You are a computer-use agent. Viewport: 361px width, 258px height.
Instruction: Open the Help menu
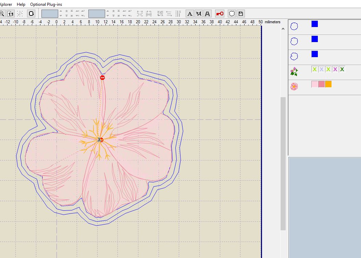(x=21, y=4)
